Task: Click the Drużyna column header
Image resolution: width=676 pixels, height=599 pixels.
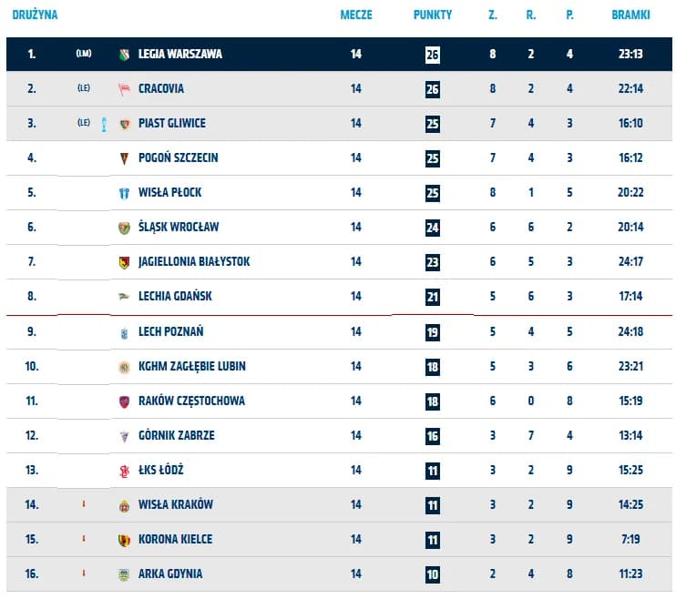Action: tap(36, 15)
